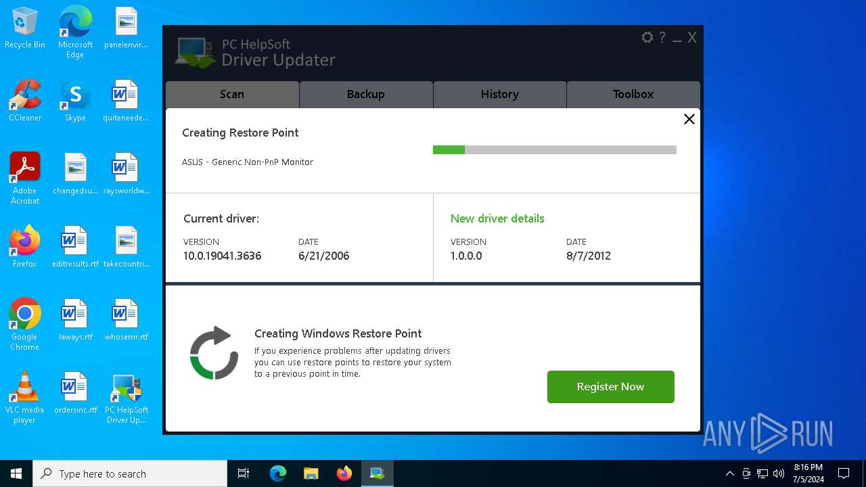Open the taskbar clock and date
Image resolution: width=866 pixels, height=487 pixels.
[808, 473]
